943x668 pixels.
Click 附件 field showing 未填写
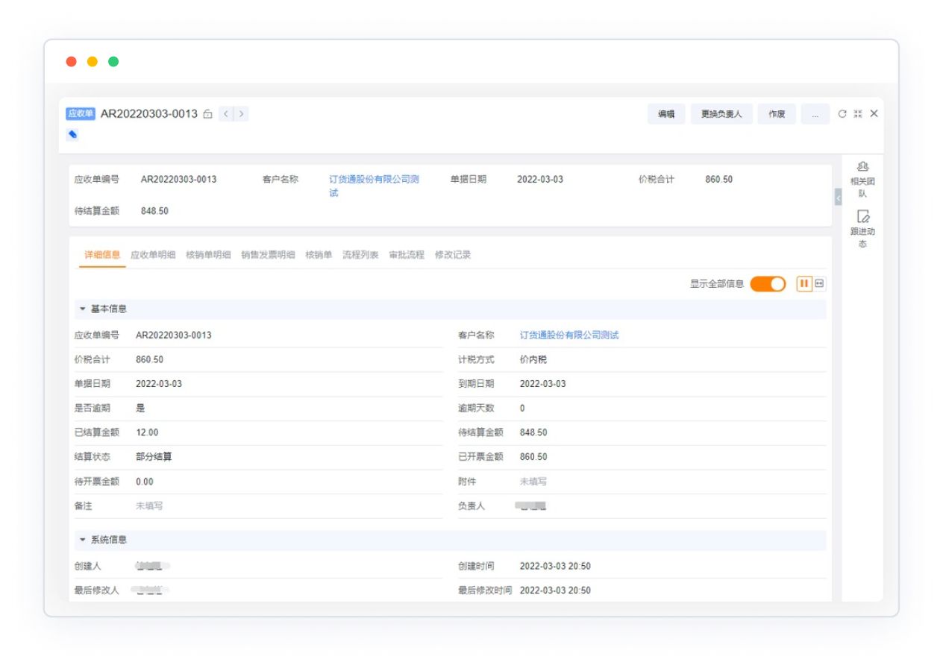tap(533, 482)
